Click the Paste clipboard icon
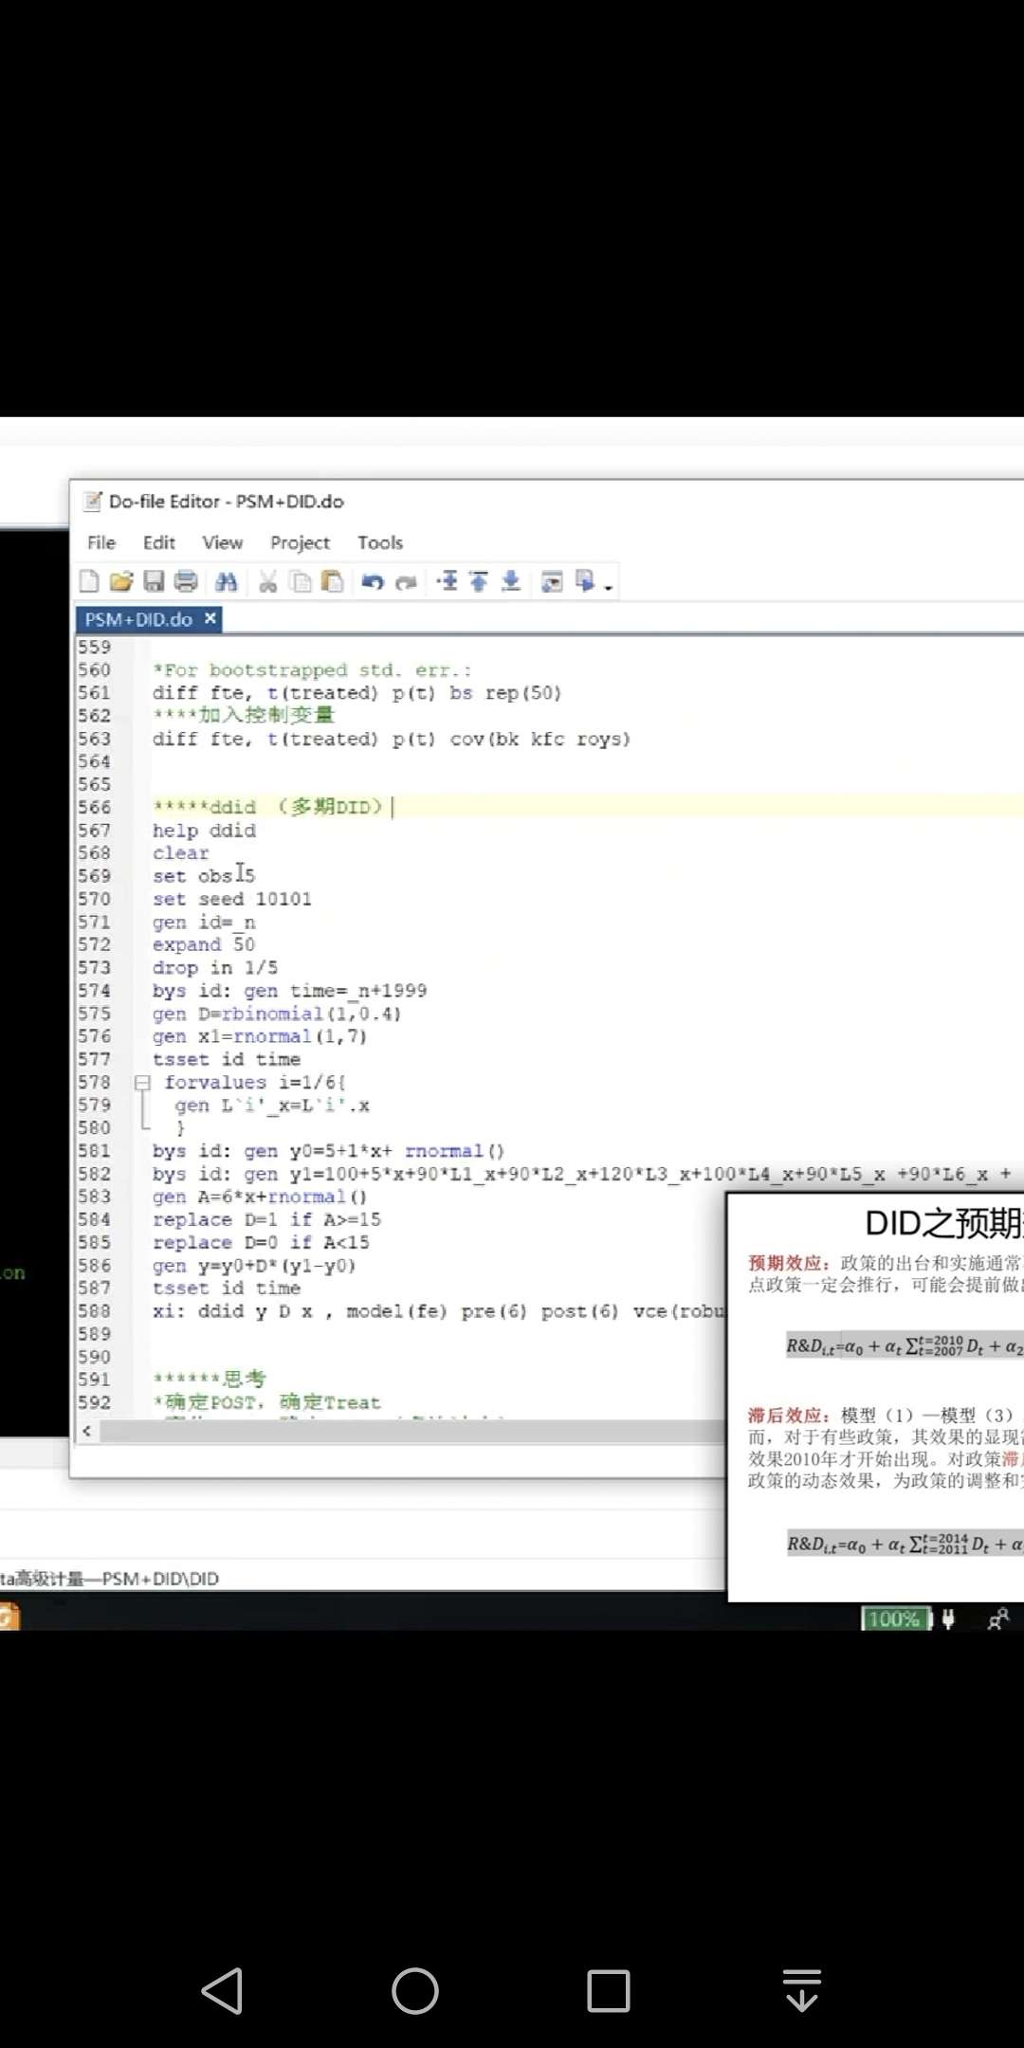This screenshot has width=1024, height=2048. point(332,581)
